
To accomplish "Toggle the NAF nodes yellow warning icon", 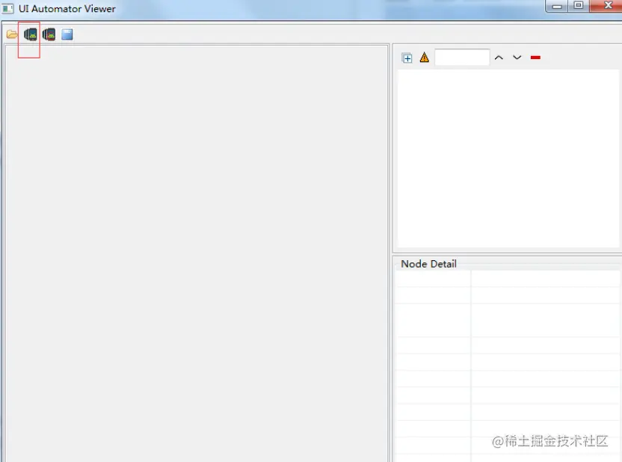I will (425, 58).
